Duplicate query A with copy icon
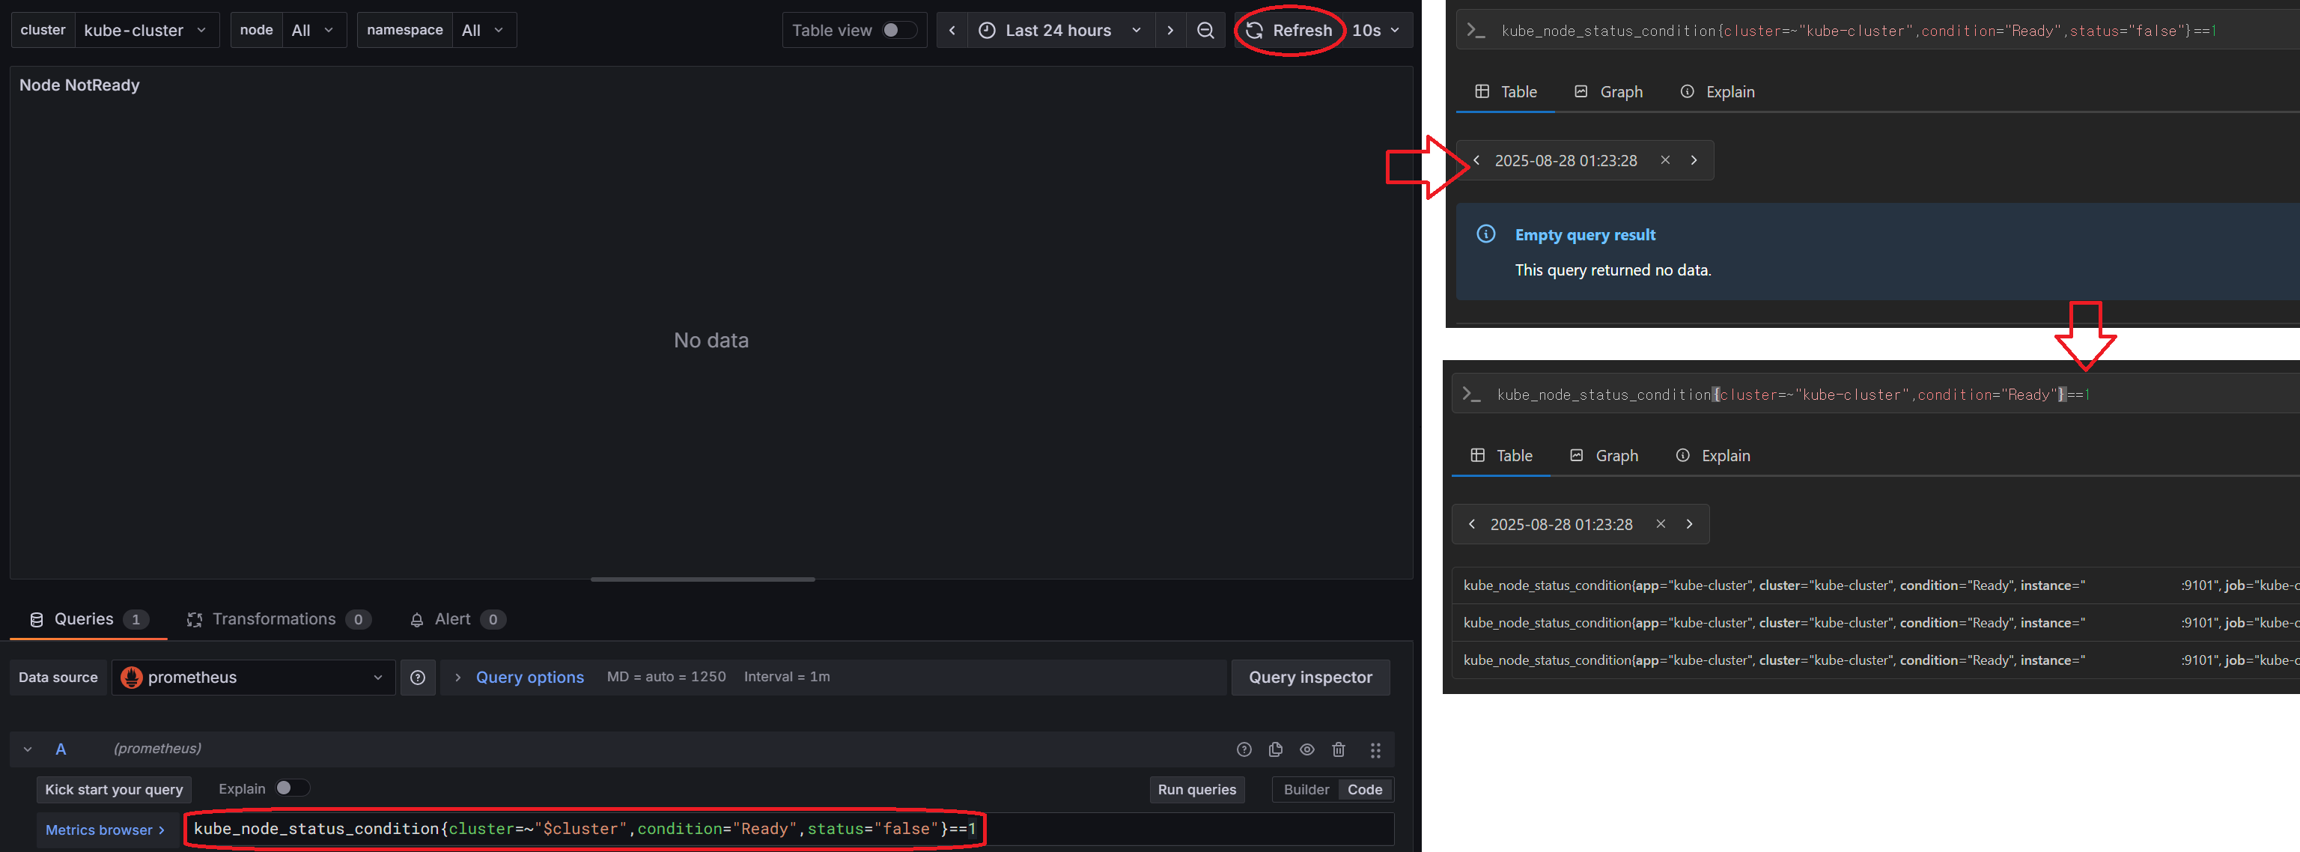The width and height of the screenshot is (2300, 852). pos(1275,750)
